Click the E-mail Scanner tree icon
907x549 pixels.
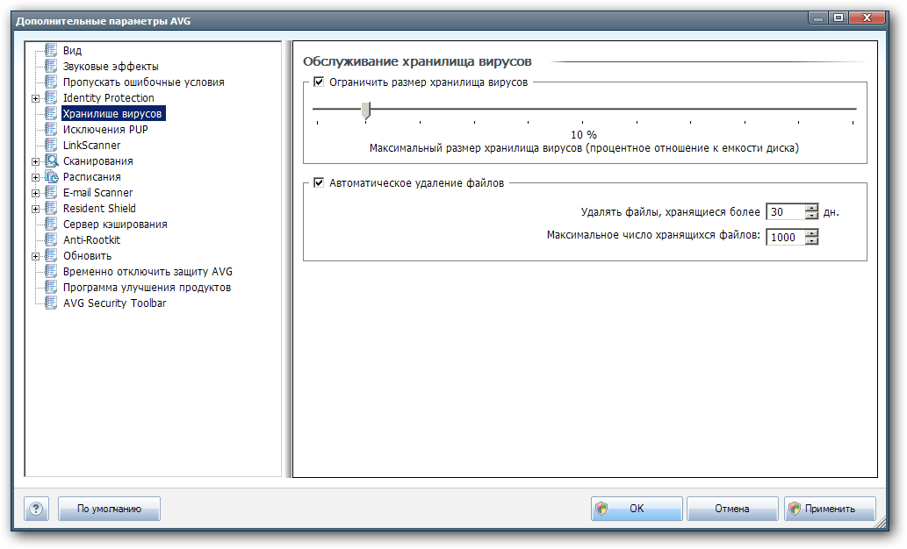(51, 192)
